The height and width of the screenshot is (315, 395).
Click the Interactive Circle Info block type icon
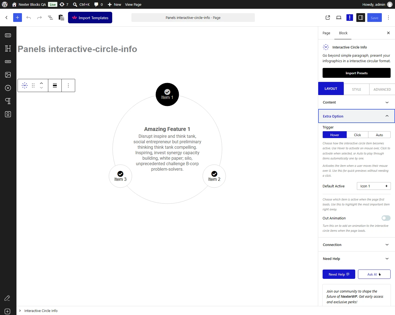pyautogui.click(x=25, y=85)
